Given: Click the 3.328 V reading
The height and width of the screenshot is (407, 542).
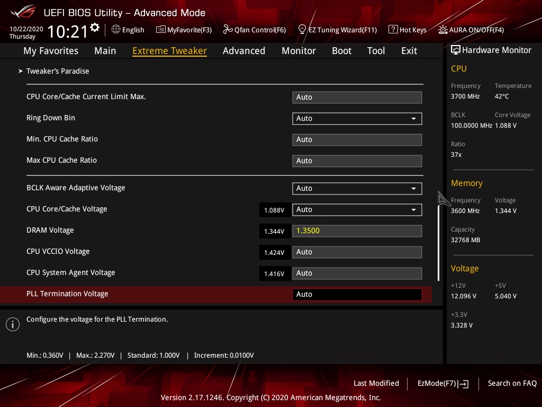Looking at the screenshot, I should click(x=462, y=325).
